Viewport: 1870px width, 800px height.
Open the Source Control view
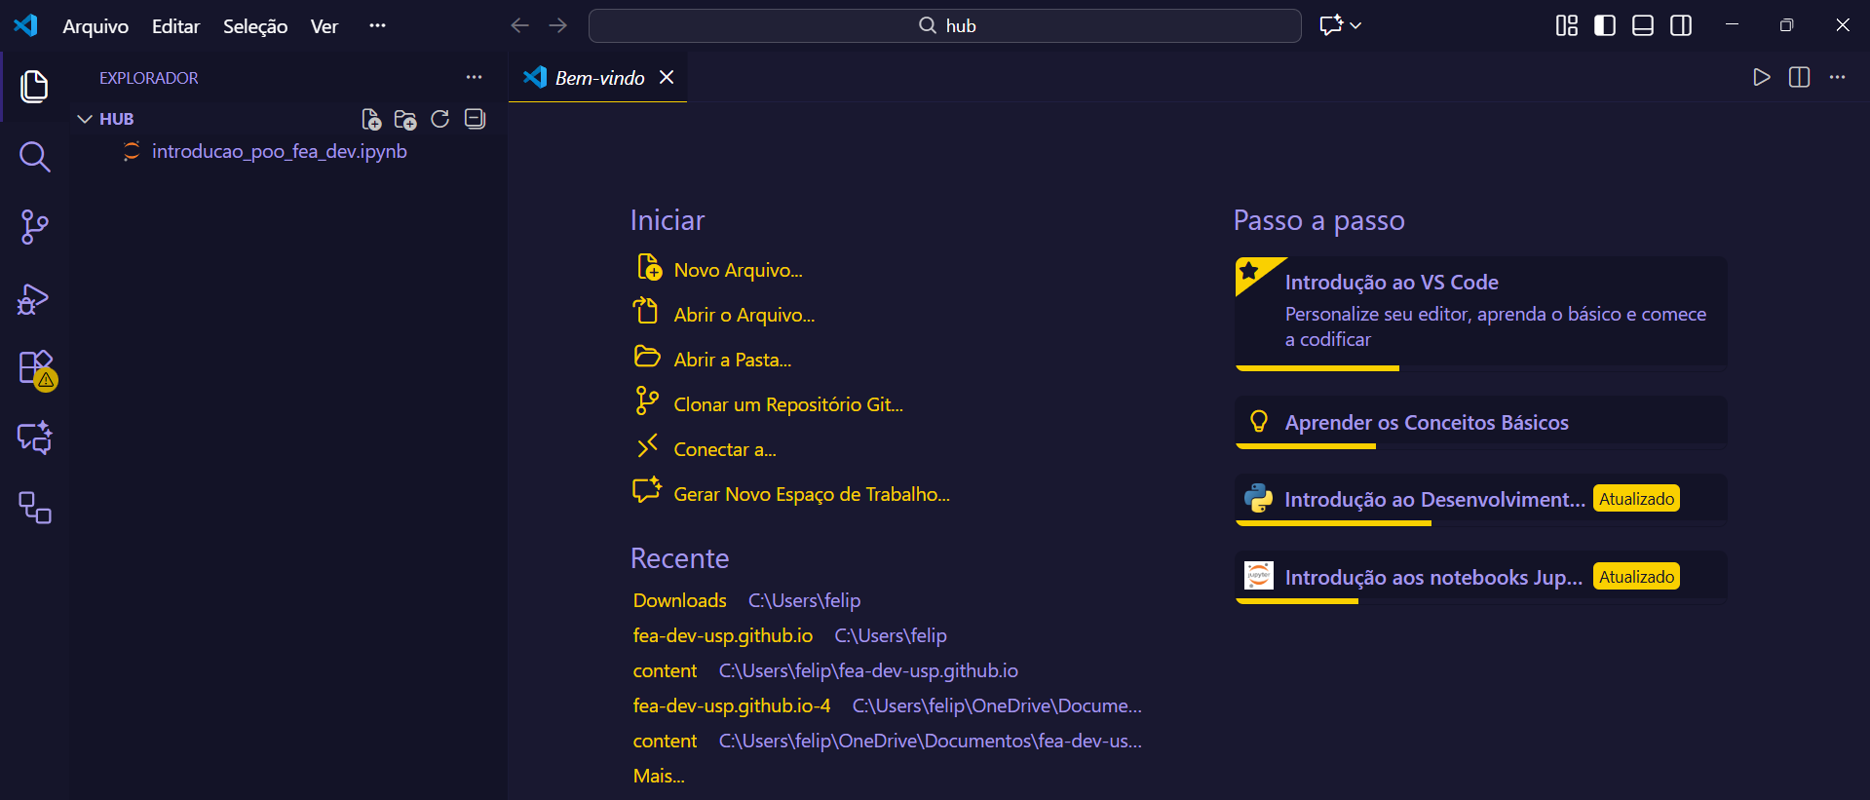coord(34,227)
